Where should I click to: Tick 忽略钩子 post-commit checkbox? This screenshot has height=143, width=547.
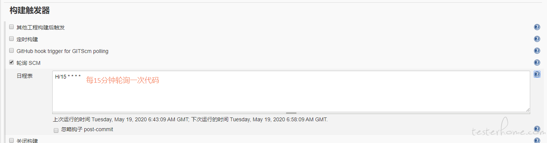pos(56,130)
